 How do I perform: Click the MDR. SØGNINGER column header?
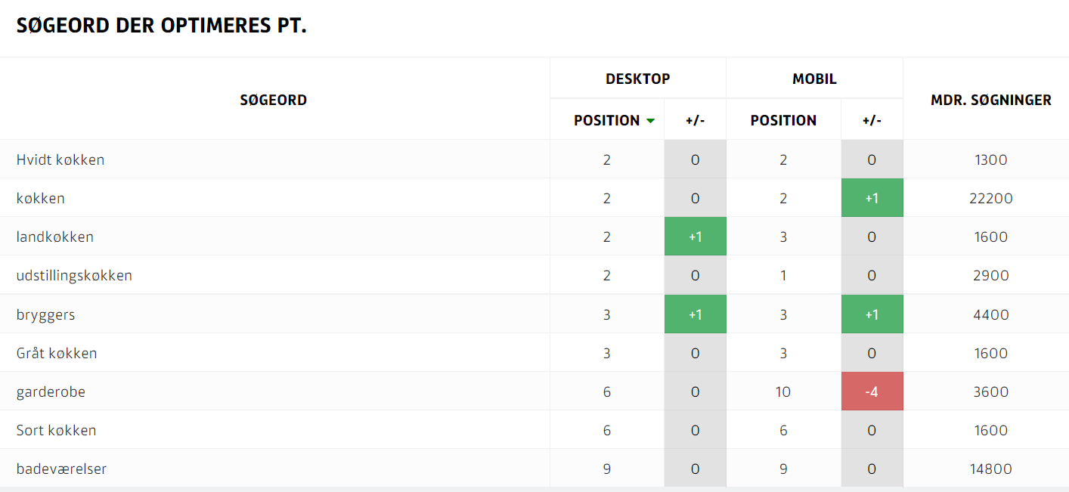(991, 100)
